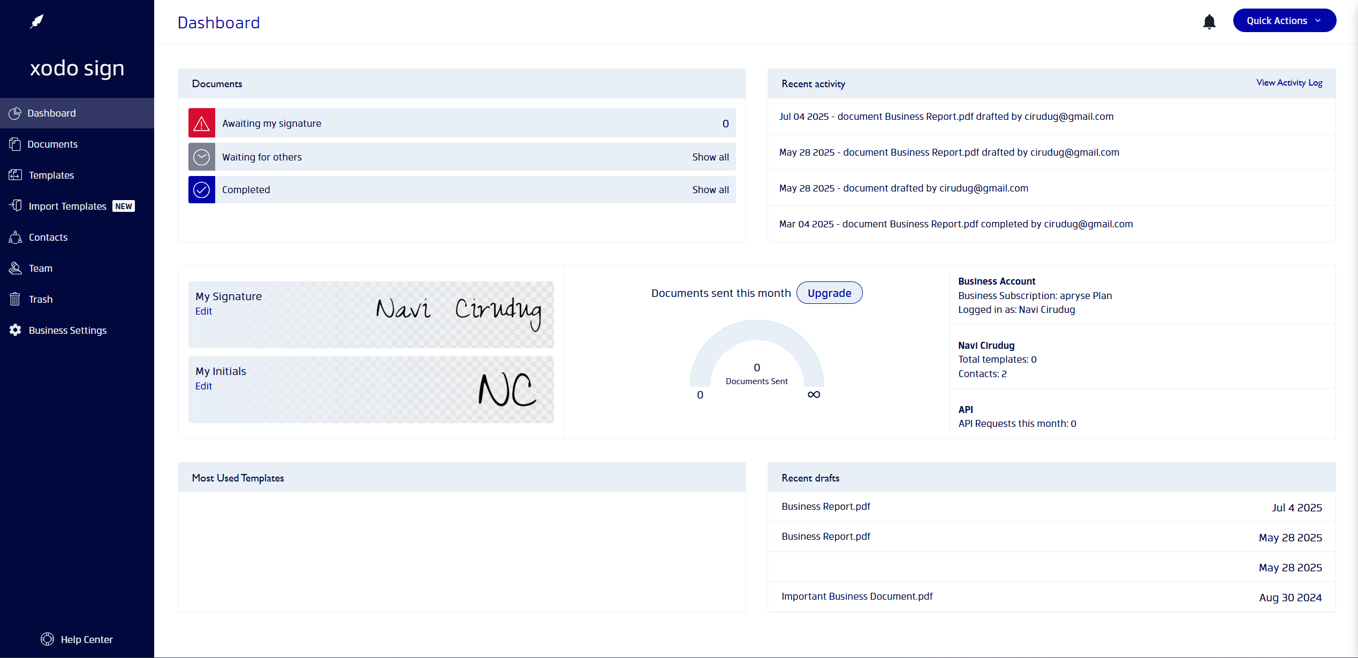Show all Waiting for others documents

[710, 157]
